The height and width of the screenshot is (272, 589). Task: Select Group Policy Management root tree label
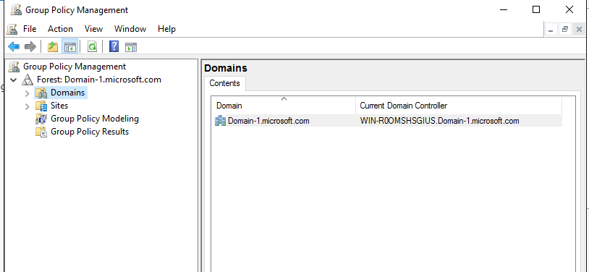pos(75,67)
